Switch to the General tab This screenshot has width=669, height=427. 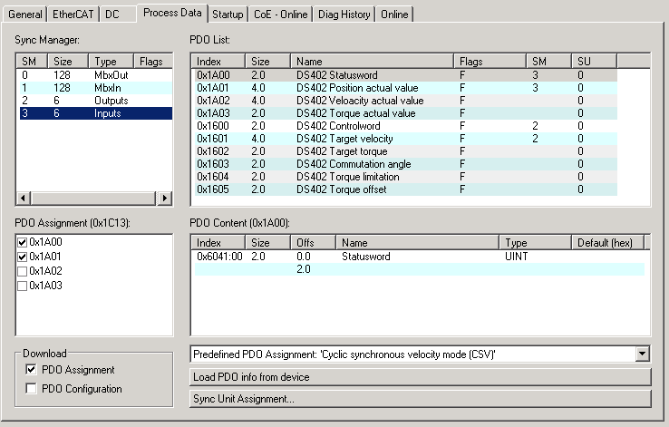(24, 15)
